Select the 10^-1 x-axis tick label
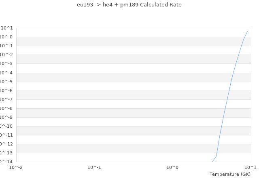259x194 pixels. (x=94, y=167)
